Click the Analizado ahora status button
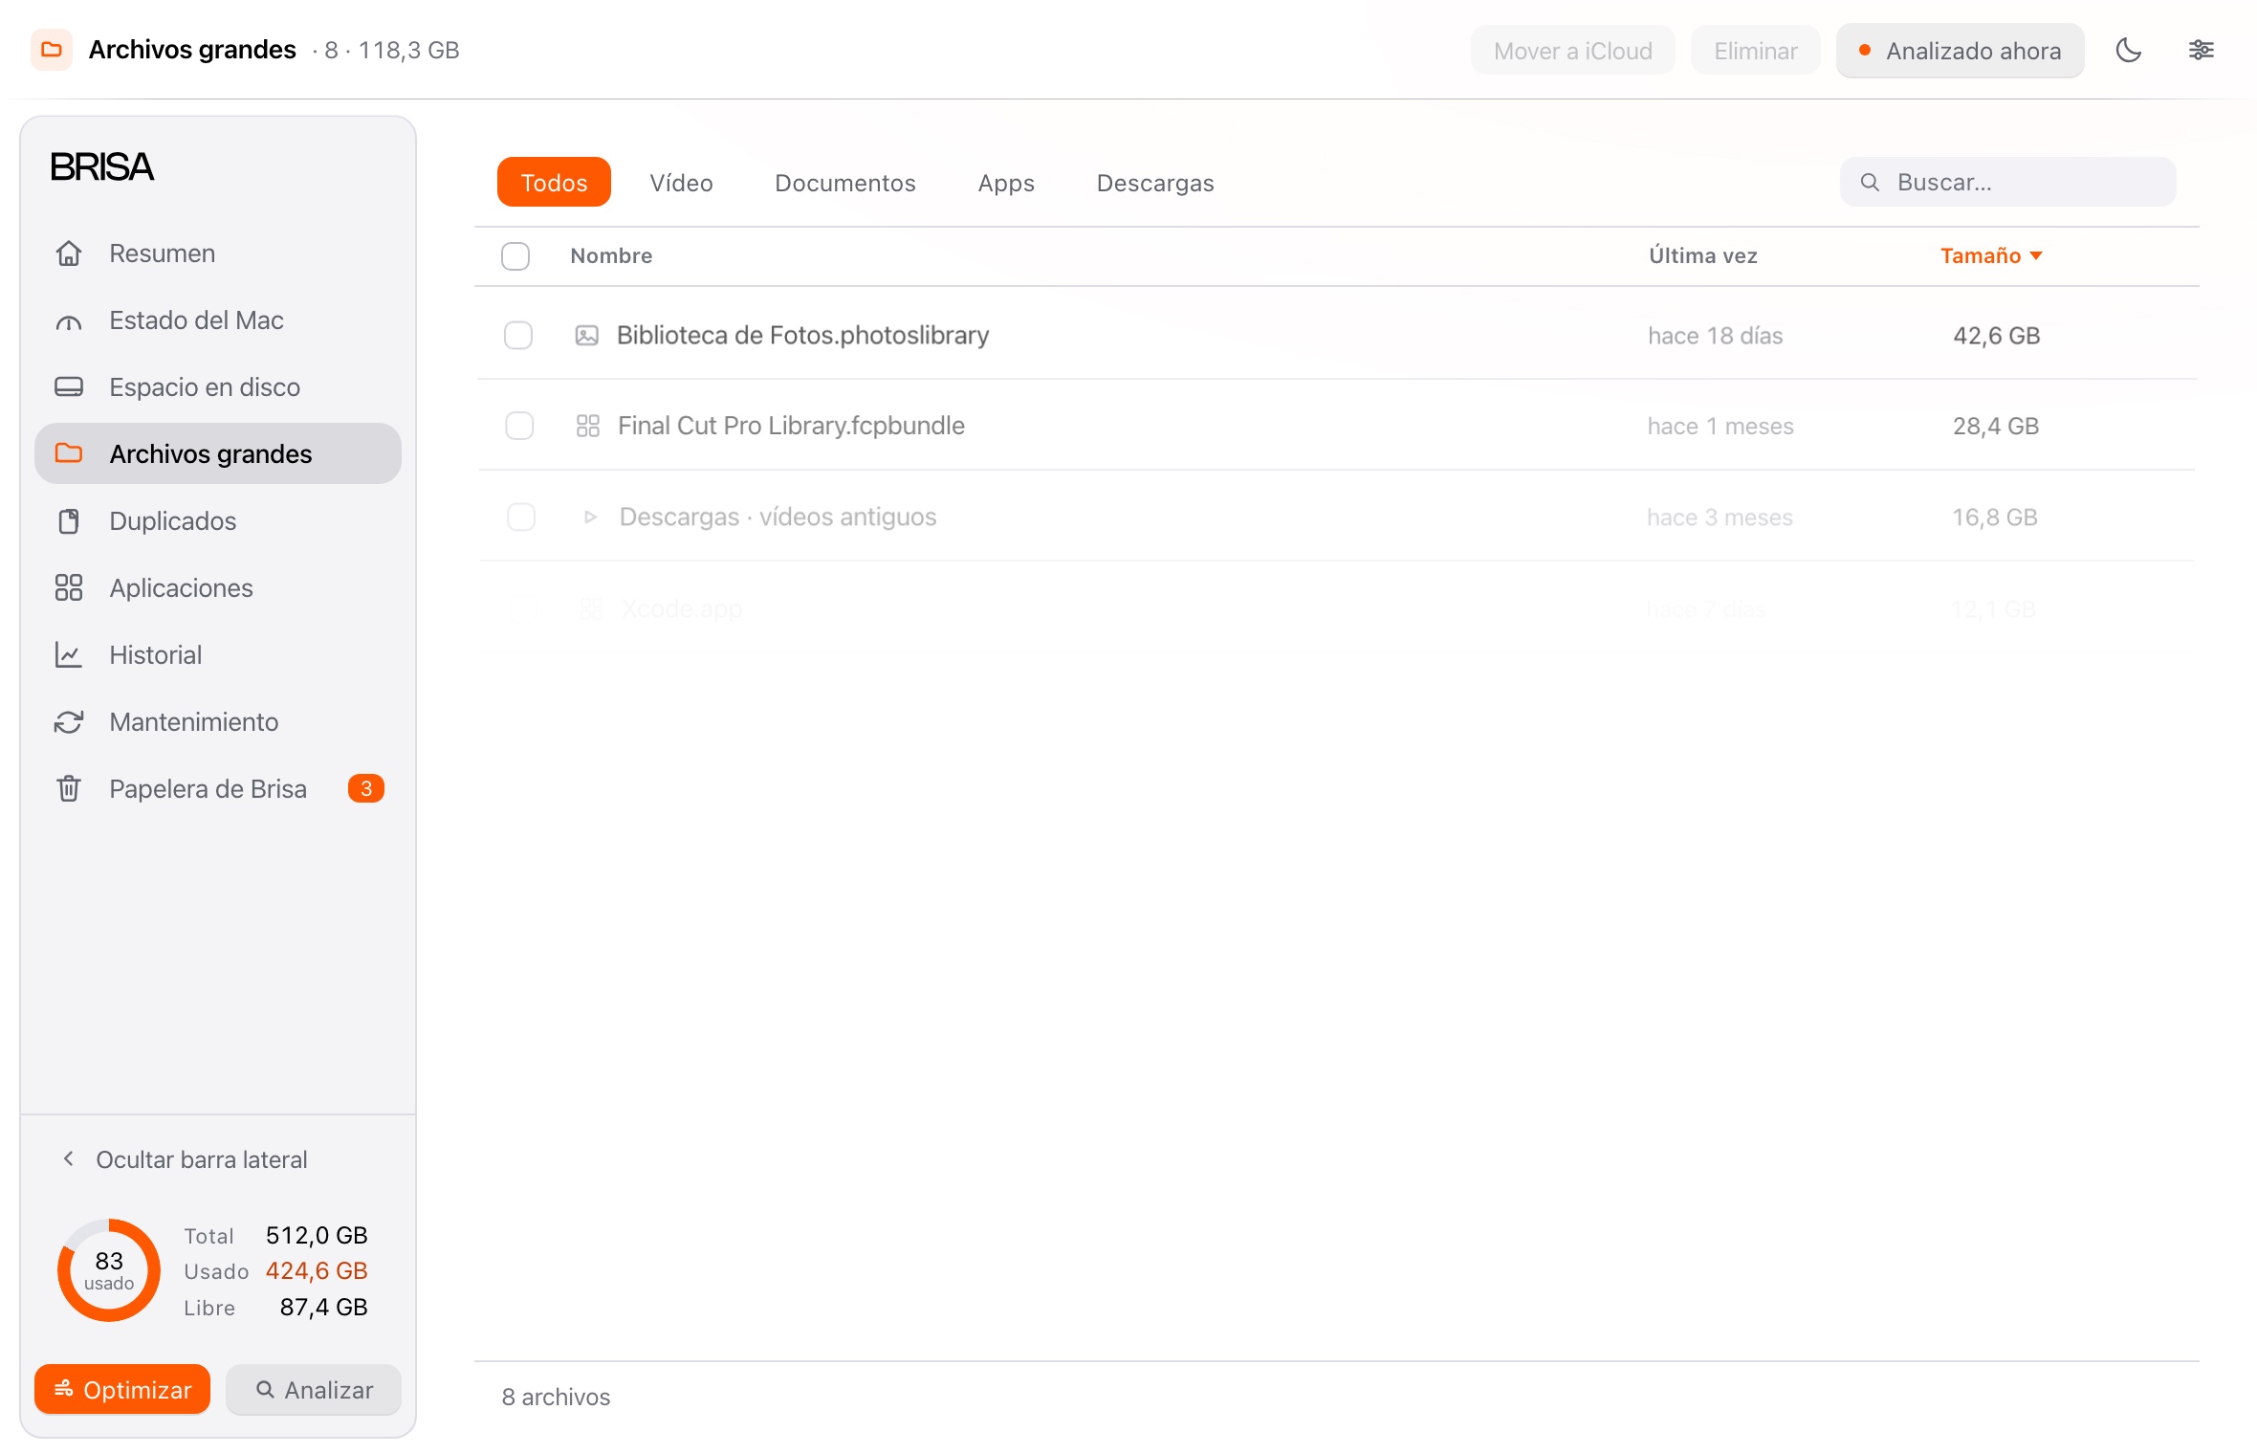Image resolution: width=2257 pixels, height=1454 pixels. [x=1960, y=51]
